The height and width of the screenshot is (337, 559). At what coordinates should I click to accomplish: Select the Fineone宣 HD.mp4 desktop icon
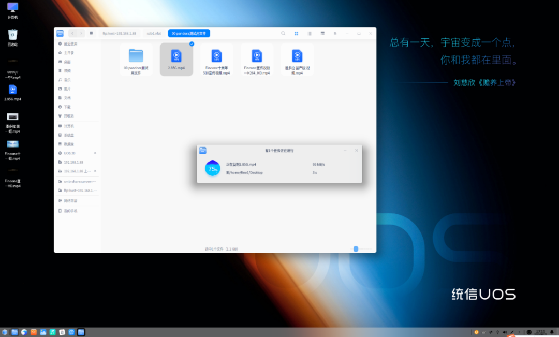coord(12,178)
